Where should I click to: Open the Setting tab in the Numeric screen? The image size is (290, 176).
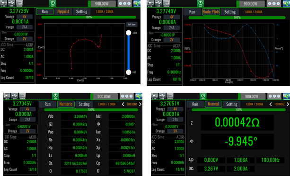click(84, 104)
